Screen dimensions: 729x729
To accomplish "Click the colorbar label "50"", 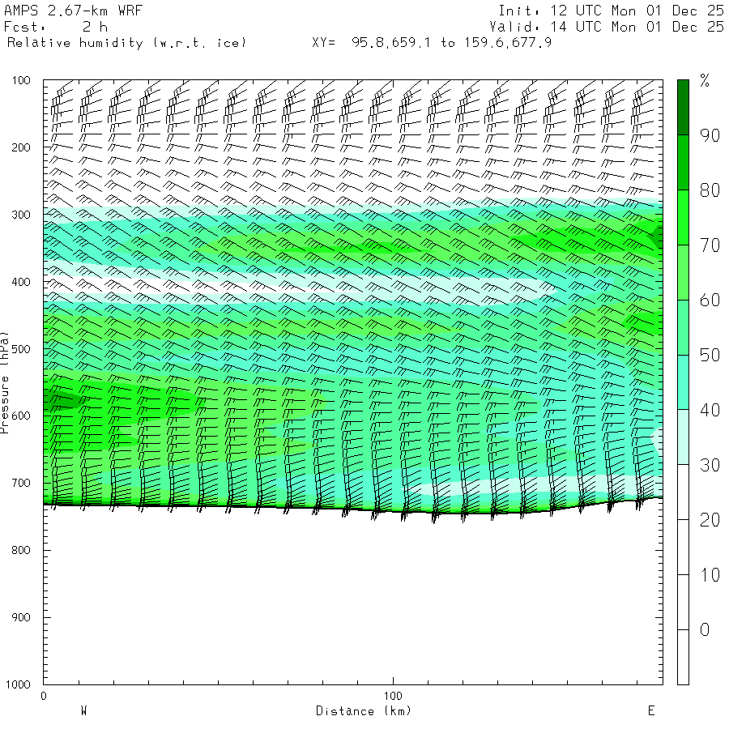I will (710, 355).
